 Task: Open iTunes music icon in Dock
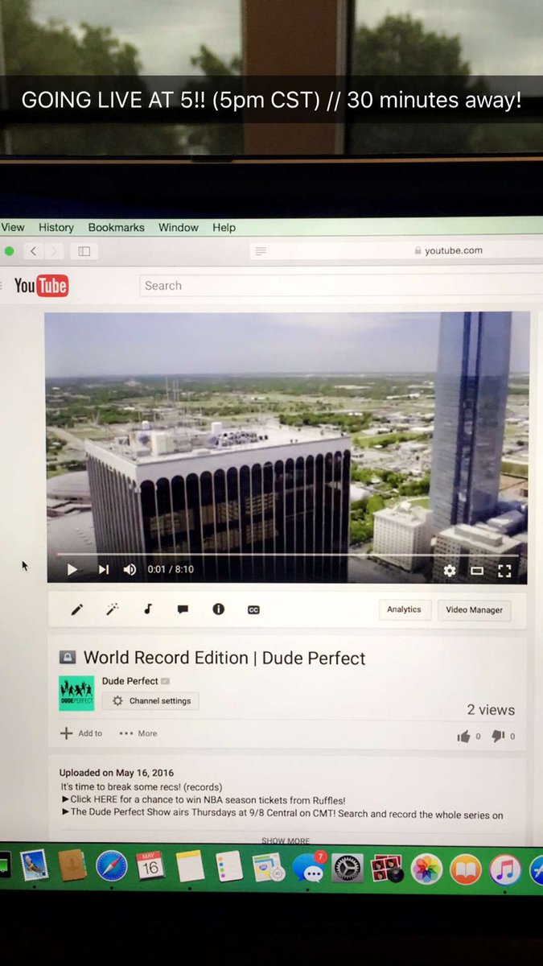[x=505, y=869]
